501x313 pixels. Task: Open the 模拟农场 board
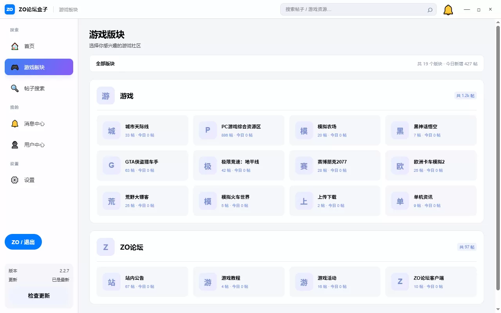coord(335,131)
